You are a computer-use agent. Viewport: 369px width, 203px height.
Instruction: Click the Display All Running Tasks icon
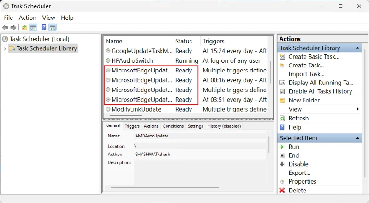[x=282, y=83]
